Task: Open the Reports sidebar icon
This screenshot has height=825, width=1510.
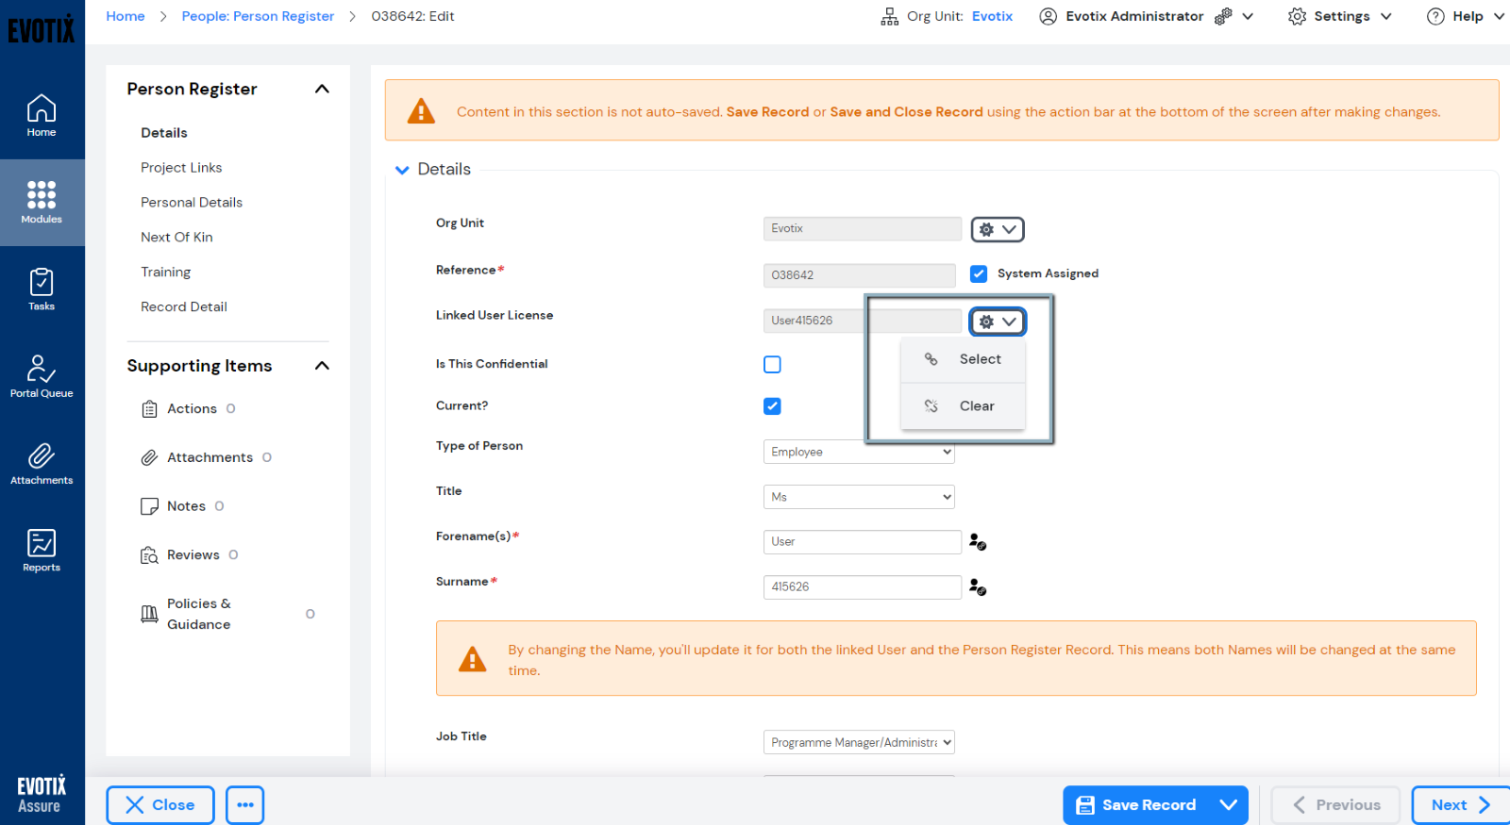Action: [42, 551]
